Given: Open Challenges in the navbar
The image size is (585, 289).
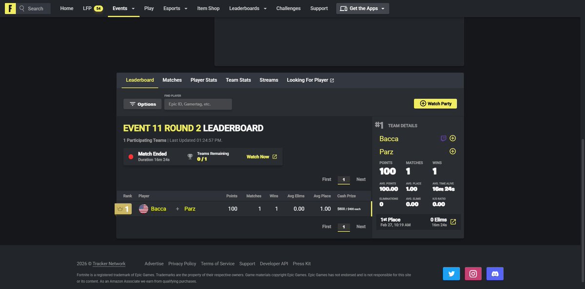Looking at the screenshot, I should point(288,8).
